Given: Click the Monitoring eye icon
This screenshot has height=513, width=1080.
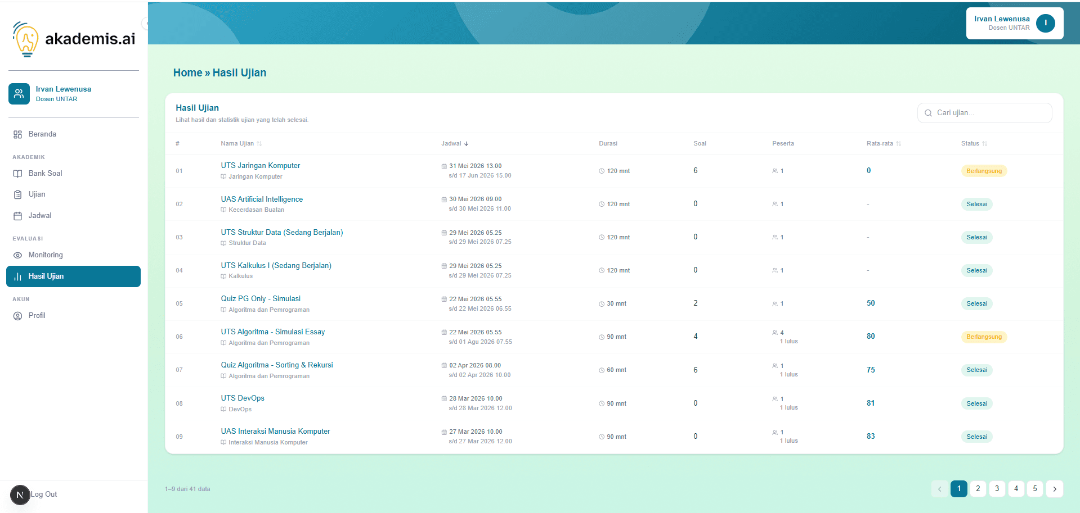Looking at the screenshot, I should click(x=17, y=255).
